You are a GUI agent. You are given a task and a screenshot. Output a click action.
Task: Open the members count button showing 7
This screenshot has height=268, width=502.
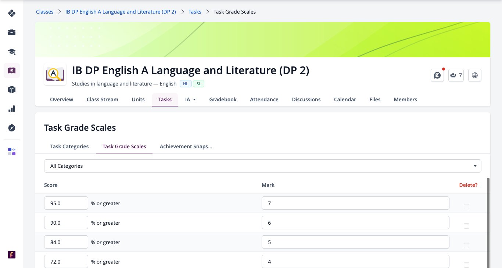pyautogui.click(x=456, y=75)
